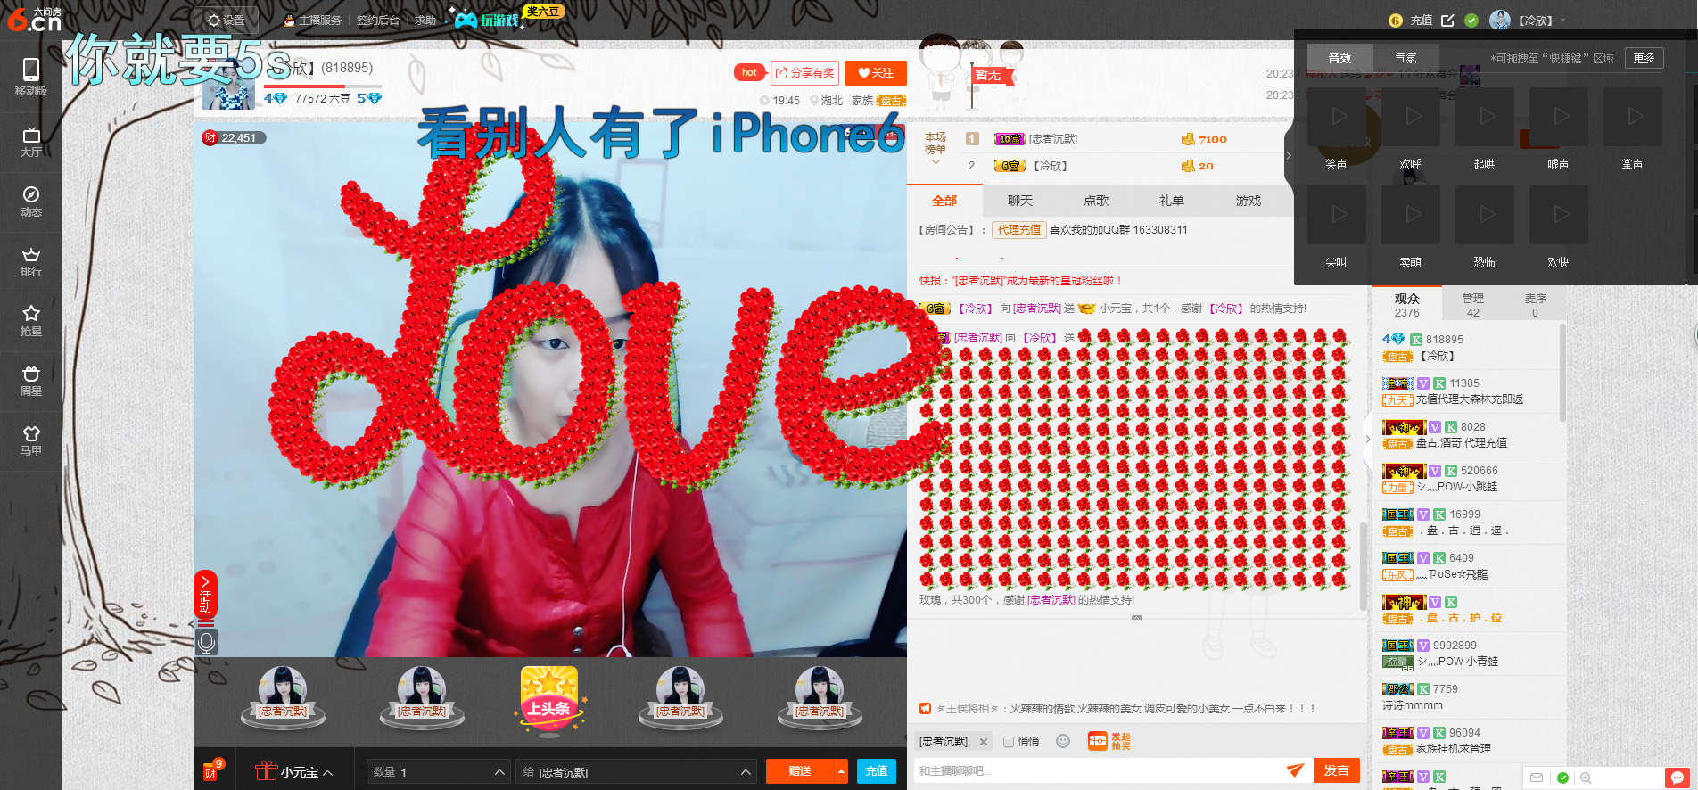Click the microphone icon below video

point(206,642)
